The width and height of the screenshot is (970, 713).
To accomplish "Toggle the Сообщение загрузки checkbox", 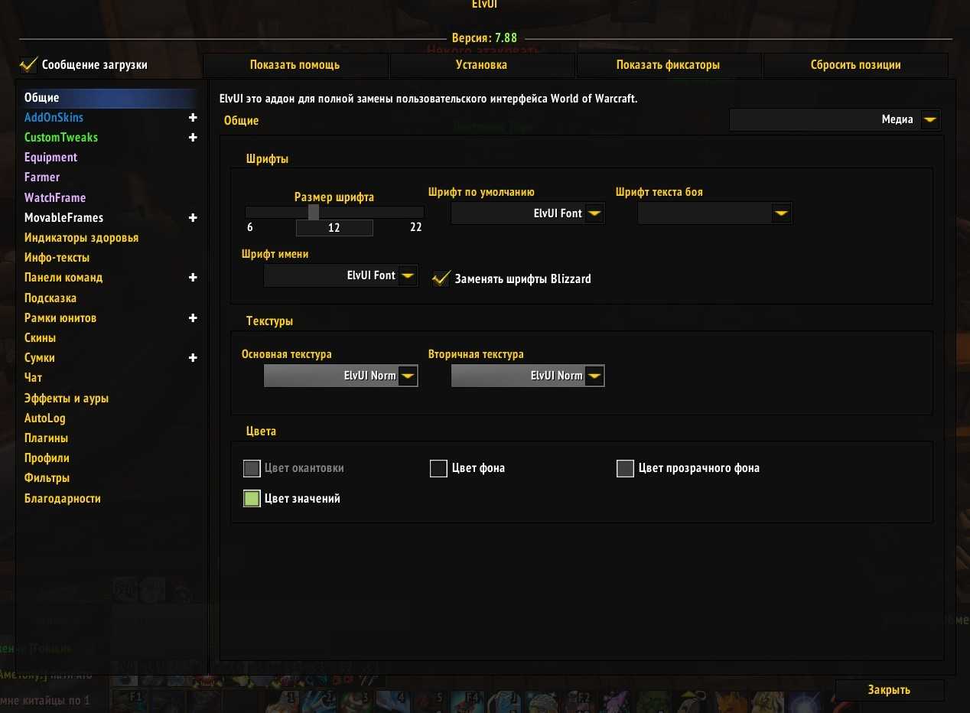I will 28,64.
